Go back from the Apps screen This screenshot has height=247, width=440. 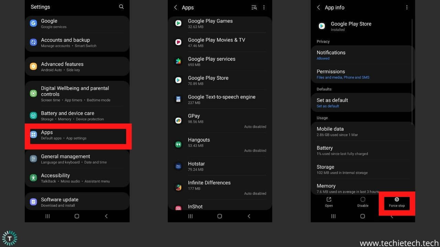coord(176,8)
